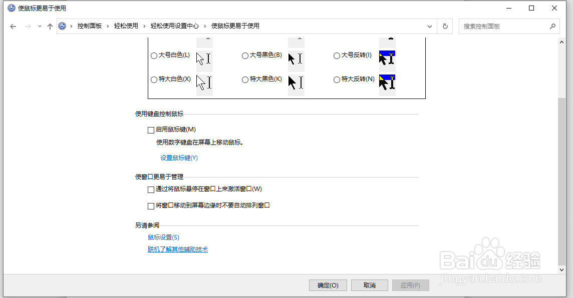Click the Ease of Access icon in the title bar

click(x=11, y=8)
